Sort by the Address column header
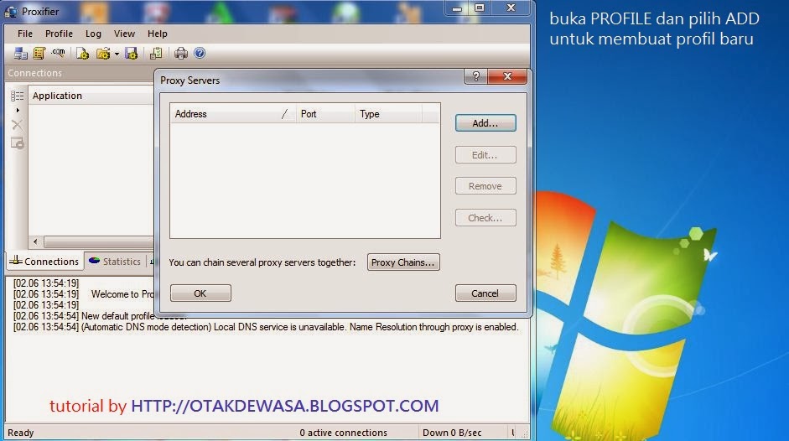 coord(233,114)
